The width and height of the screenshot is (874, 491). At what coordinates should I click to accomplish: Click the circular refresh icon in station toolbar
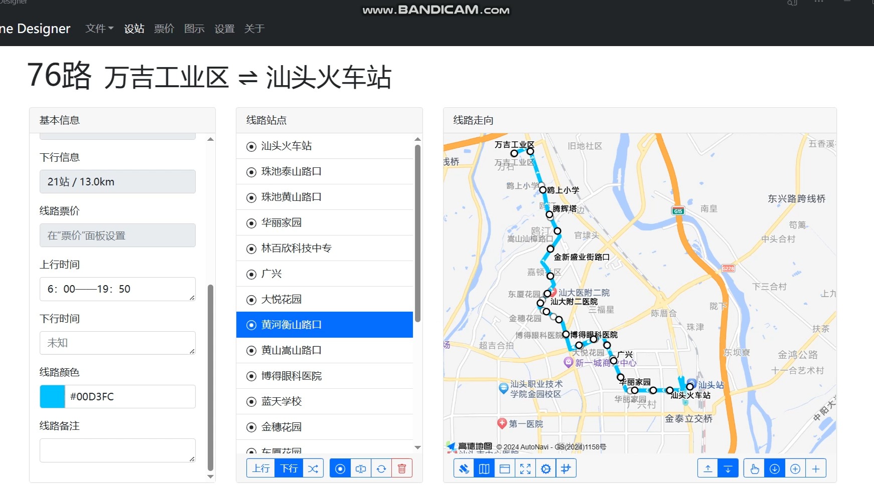[x=381, y=468]
